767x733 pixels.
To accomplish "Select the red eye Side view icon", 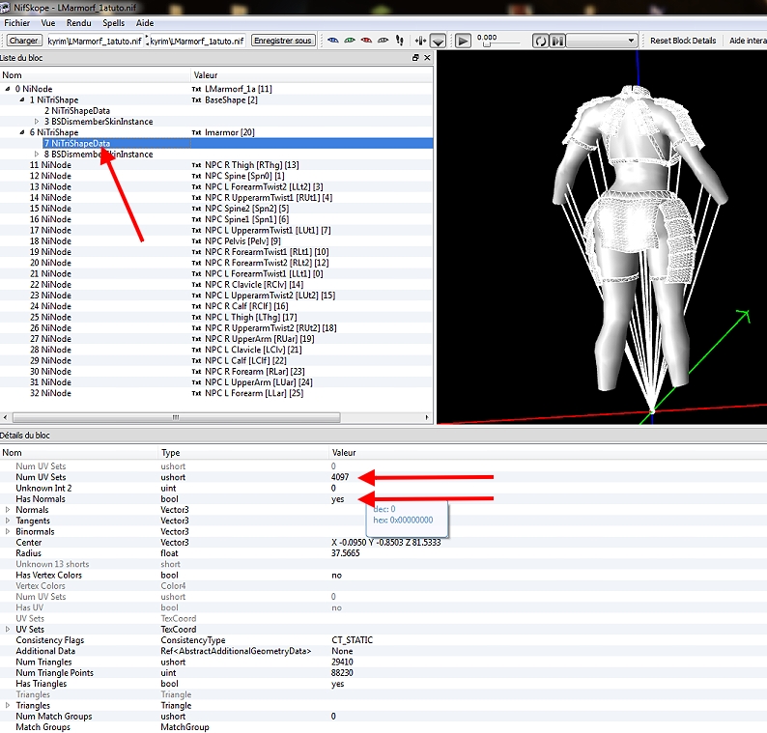I will tap(366, 41).
